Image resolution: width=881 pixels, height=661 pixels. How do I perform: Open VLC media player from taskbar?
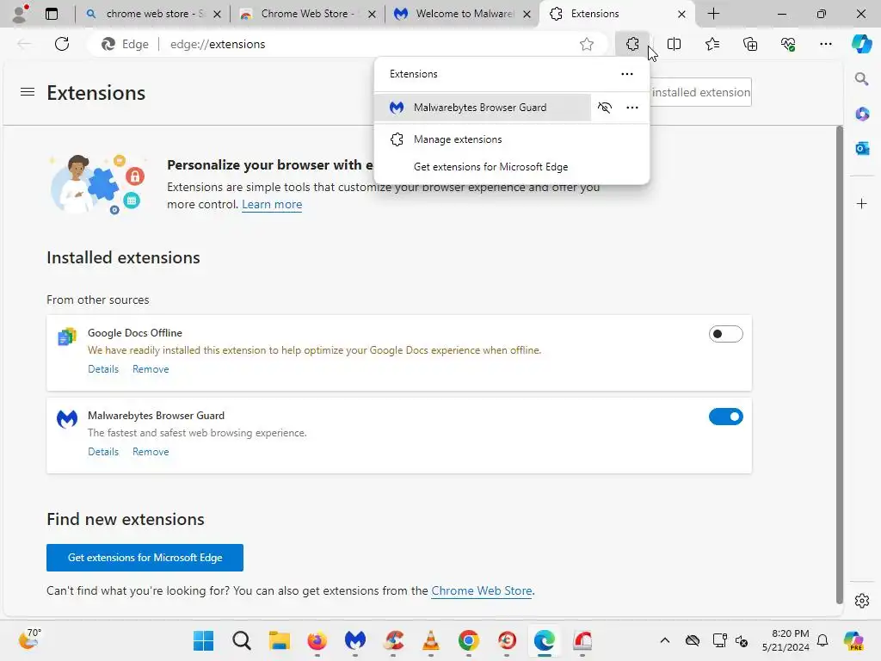point(431,640)
